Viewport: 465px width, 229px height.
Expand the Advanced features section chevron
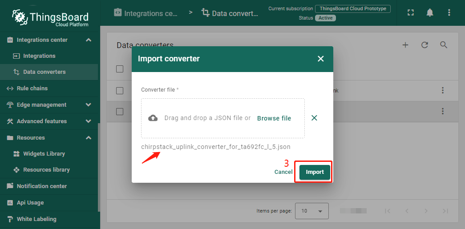89,121
